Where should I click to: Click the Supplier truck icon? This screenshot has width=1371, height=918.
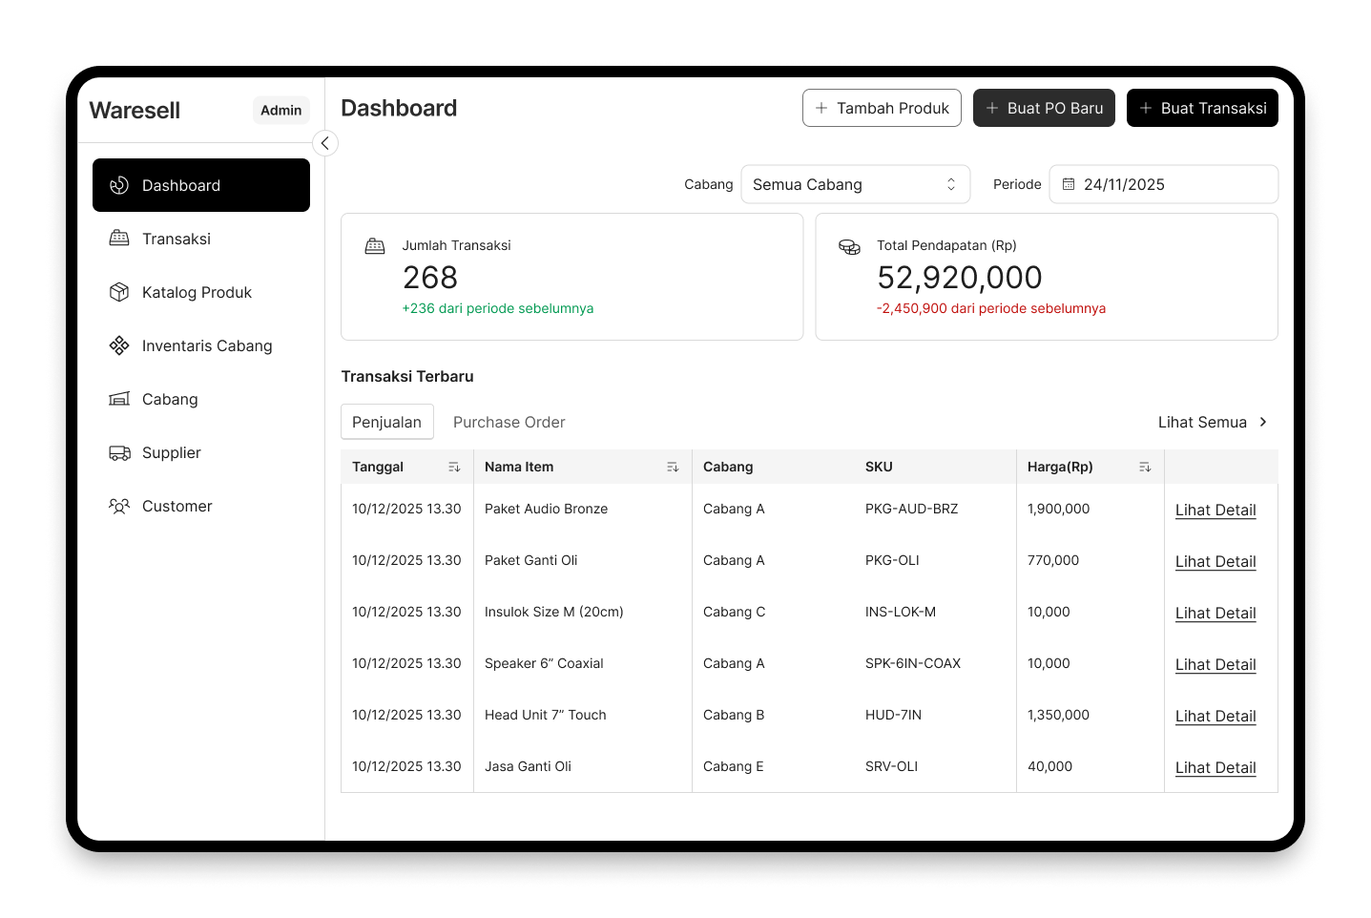[x=119, y=452]
